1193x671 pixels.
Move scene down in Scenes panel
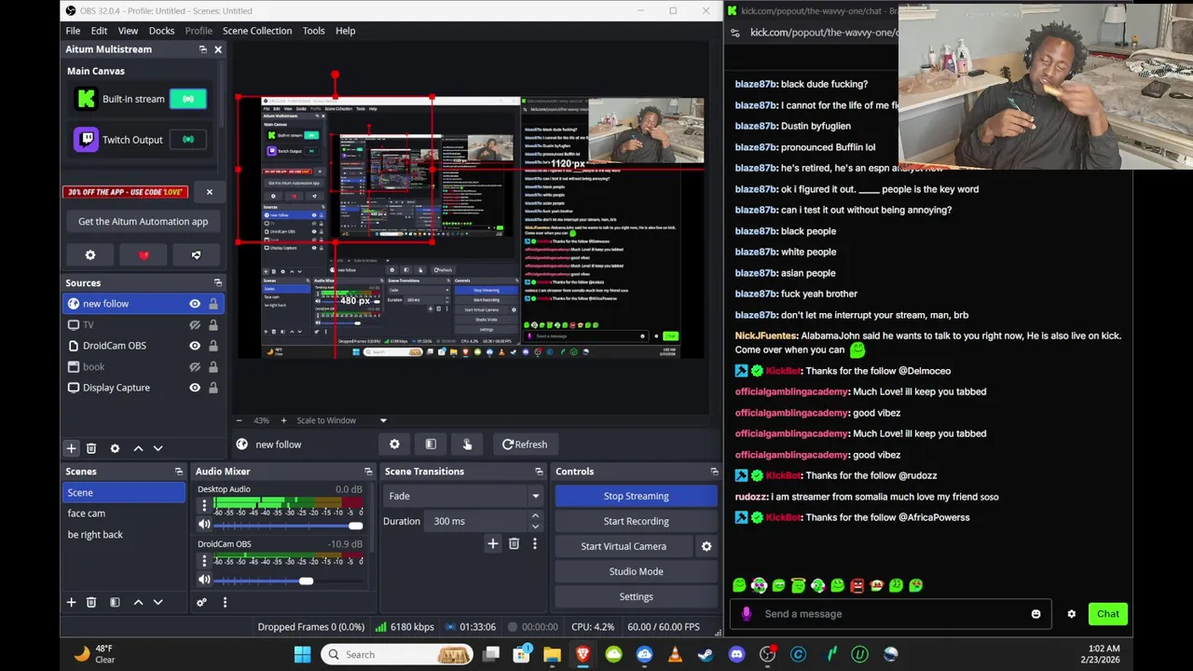tap(158, 602)
